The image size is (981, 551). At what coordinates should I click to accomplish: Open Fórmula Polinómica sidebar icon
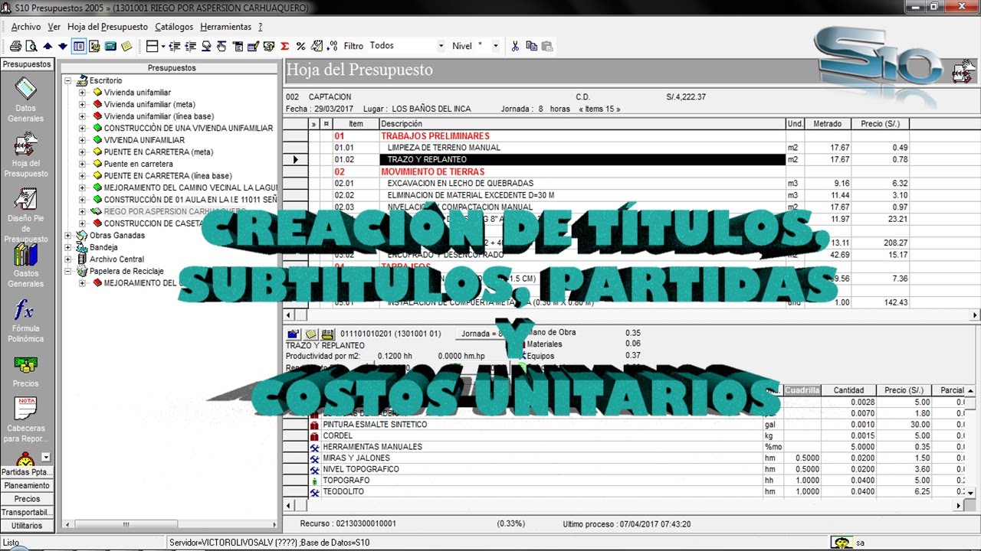pyautogui.click(x=25, y=321)
